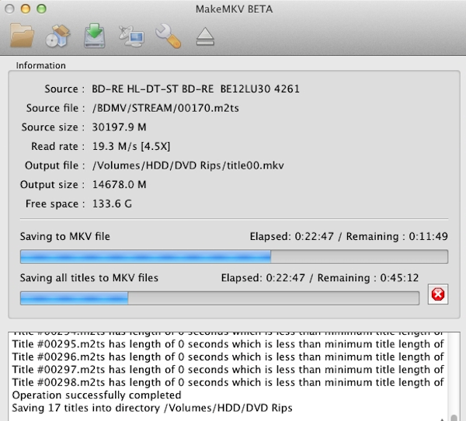Click the Stream satellite icon
Viewport: 466px width, 421px height.
click(129, 35)
